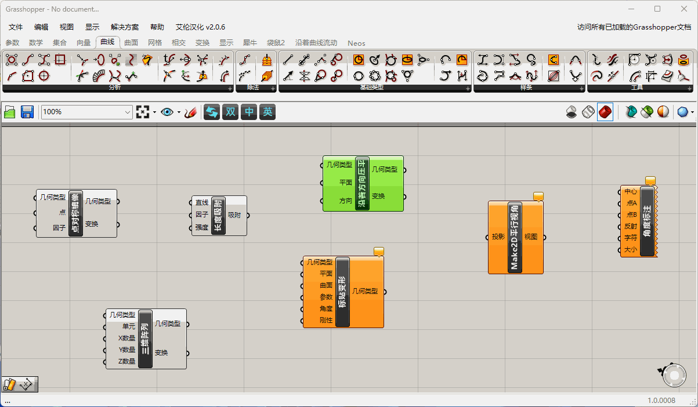Select the 三维阵列 component

145,339
